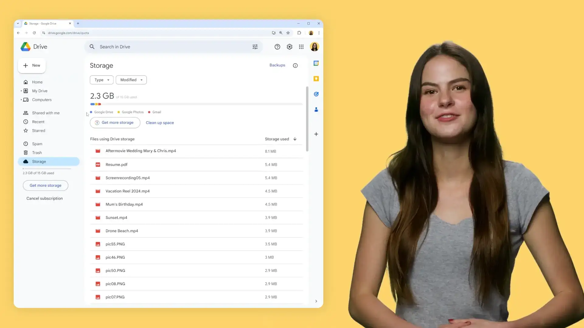Image resolution: width=584 pixels, height=328 pixels.
Task: Bookmark this page with the star icon
Action: (x=288, y=33)
